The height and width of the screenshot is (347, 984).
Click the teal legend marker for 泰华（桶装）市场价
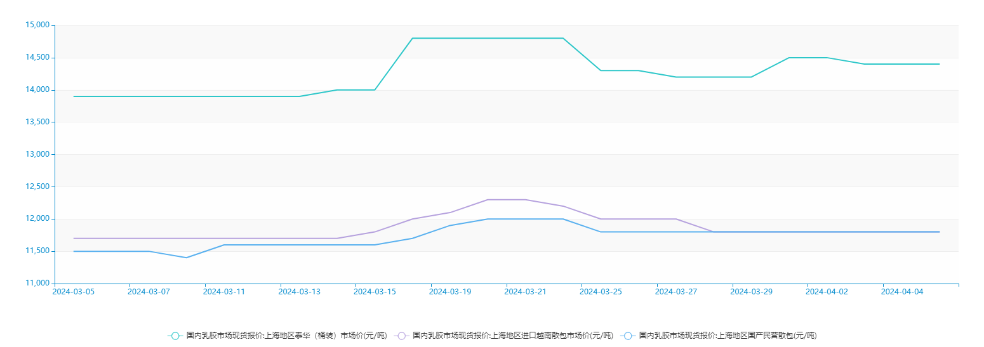[176, 336]
